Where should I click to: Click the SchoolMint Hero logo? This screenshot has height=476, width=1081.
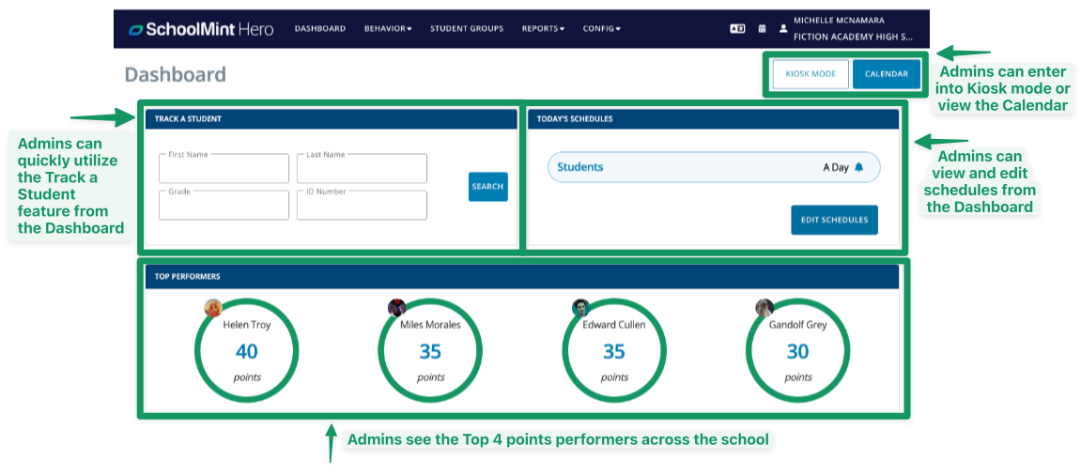201,28
